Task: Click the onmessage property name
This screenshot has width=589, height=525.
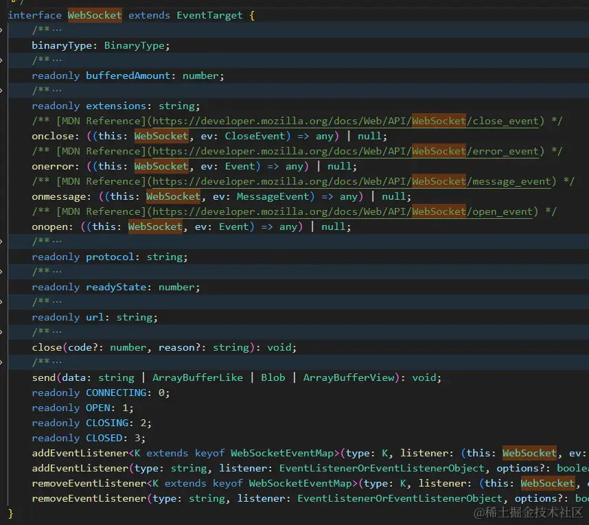Action: pyautogui.click(x=58, y=197)
